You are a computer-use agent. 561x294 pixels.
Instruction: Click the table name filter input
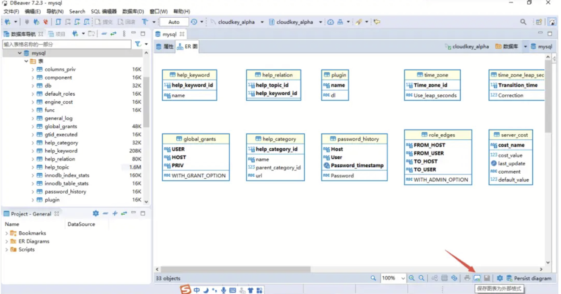[x=67, y=44]
